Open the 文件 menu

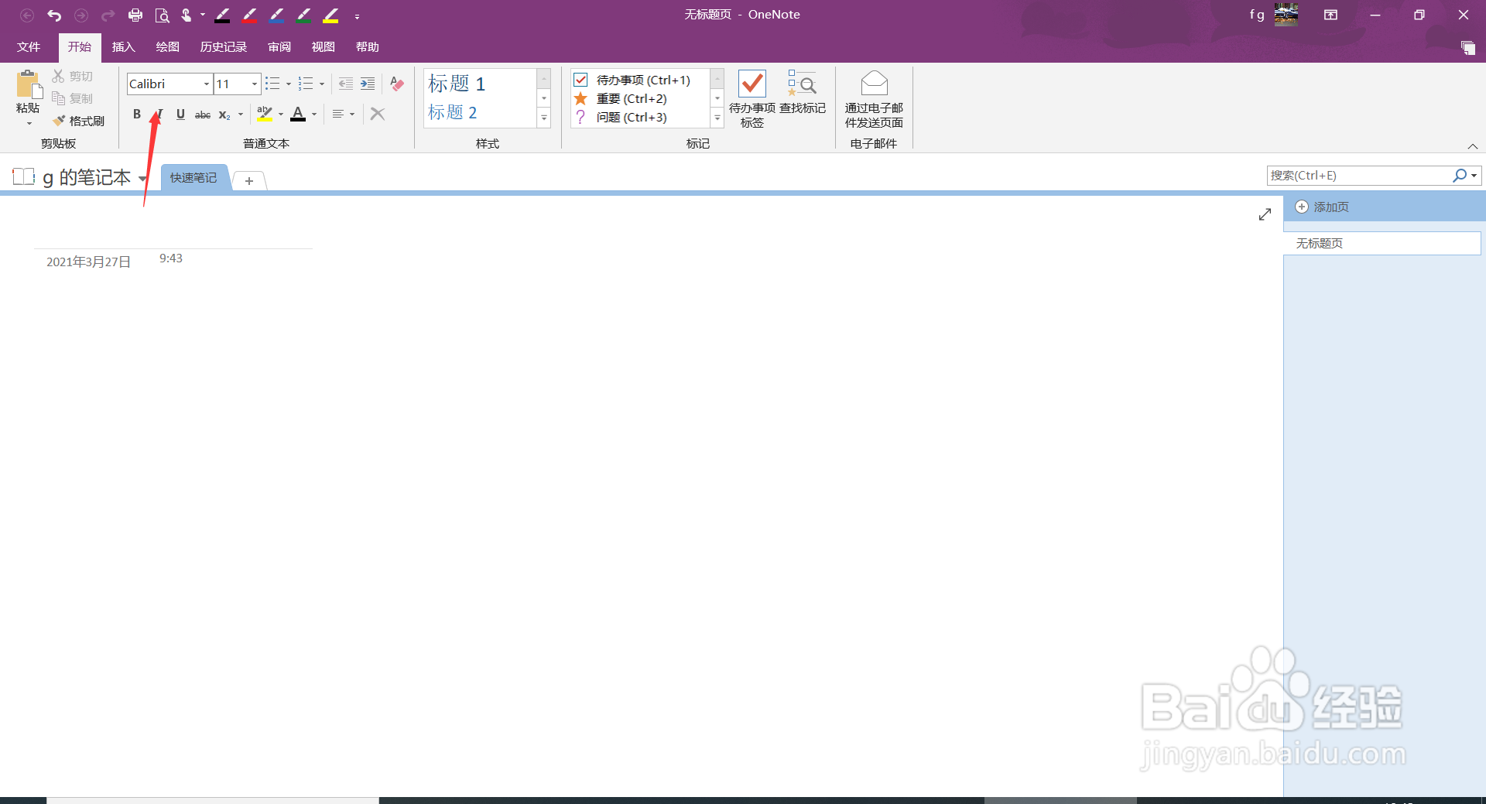(x=29, y=47)
